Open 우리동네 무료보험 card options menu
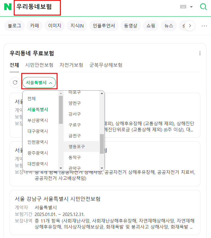211x238 pixels. click(x=200, y=53)
